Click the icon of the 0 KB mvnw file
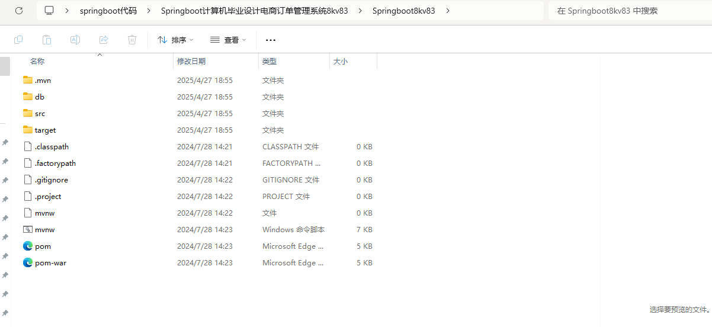Viewport: 712px width, 327px height. [x=28, y=213]
